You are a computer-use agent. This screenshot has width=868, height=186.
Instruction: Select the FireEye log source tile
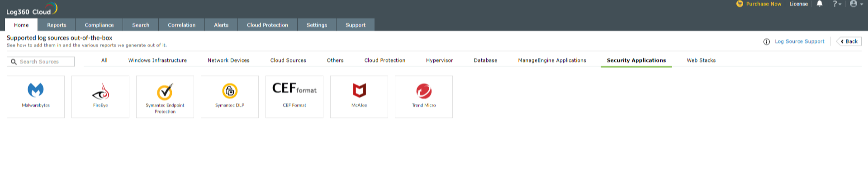pyautogui.click(x=100, y=97)
